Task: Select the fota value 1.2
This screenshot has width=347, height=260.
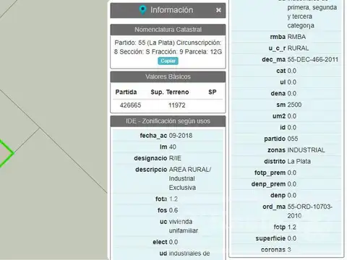Action: coord(173,199)
